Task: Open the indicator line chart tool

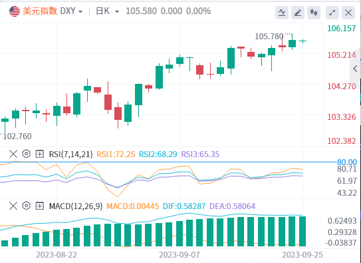Action: click(x=282, y=13)
